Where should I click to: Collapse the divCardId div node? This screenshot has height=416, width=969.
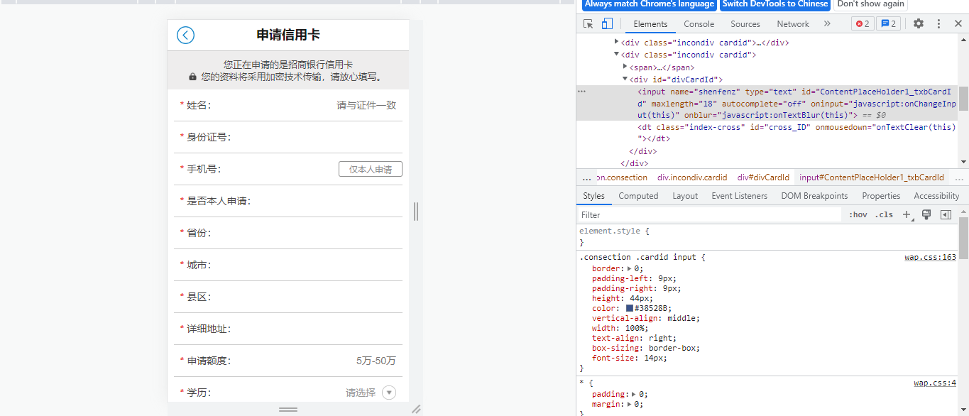(625, 80)
